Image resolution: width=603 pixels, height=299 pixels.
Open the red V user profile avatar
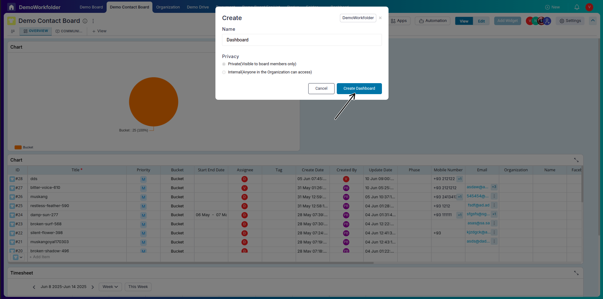pyautogui.click(x=589, y=7)
